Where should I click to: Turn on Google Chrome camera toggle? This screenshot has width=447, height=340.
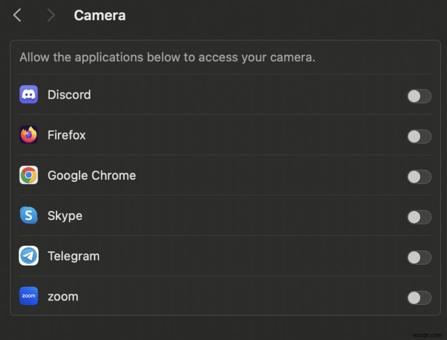click(x=419, y=177)
